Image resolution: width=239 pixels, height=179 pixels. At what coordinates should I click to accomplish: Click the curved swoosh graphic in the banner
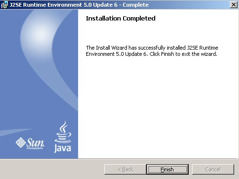pyautogui.click(x=53, y=63)
